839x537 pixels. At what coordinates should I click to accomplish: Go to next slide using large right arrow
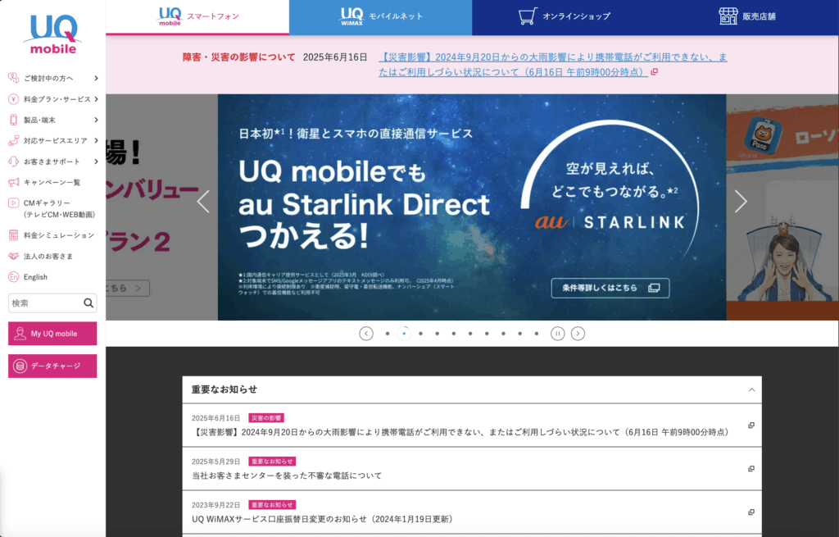741,202
